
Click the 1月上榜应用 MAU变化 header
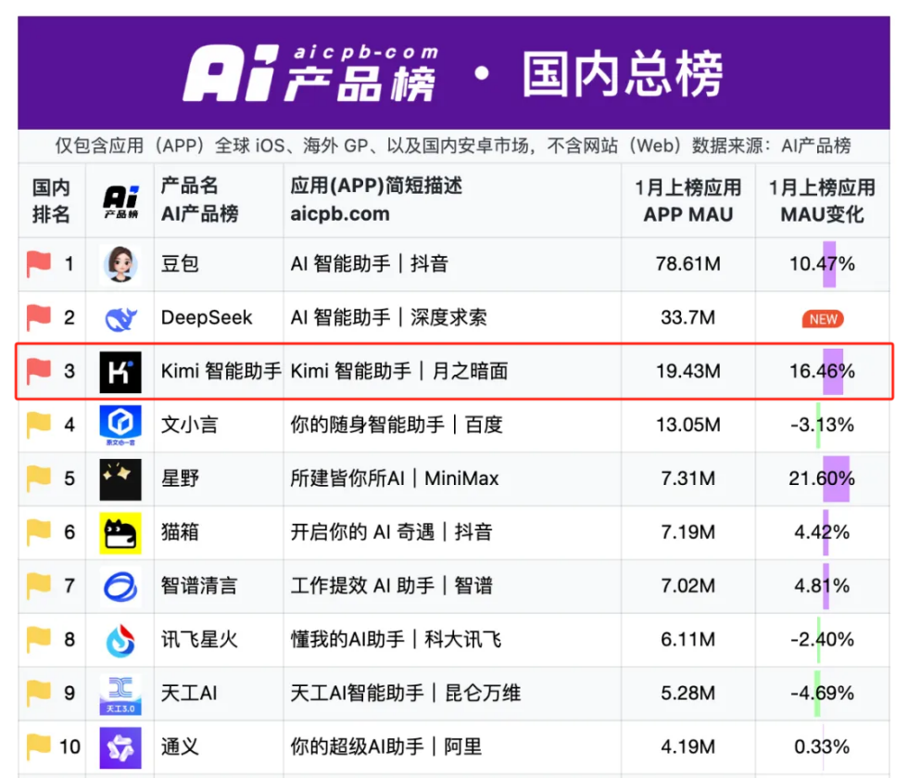pos(822,200)
